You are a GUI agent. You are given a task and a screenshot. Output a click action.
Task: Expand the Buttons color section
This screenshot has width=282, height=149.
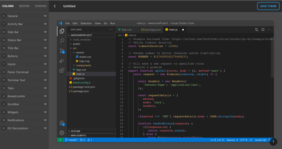coord(24,56)
